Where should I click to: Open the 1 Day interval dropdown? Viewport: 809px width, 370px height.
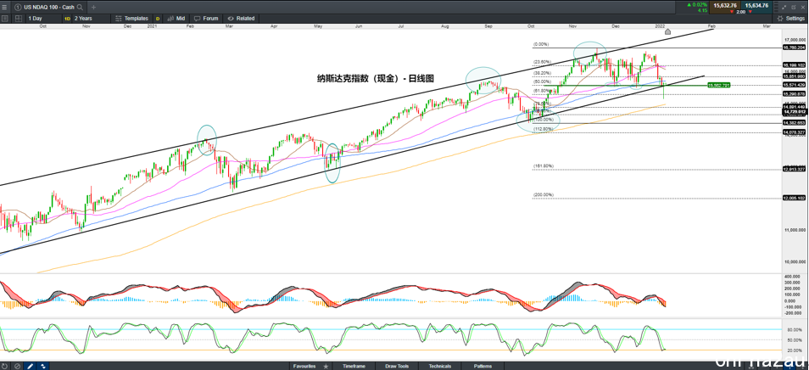42,18
